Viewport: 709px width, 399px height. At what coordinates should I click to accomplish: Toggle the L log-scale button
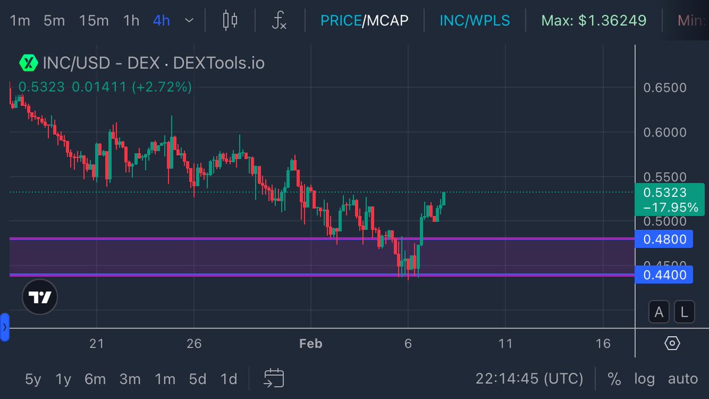(x=684, y=313)
